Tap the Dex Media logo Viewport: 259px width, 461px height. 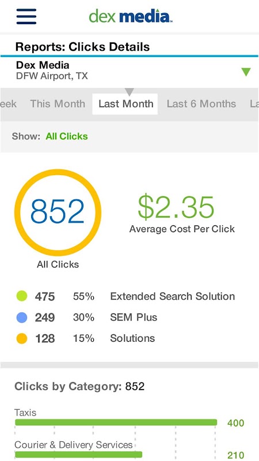pyautogui.click(x=131, y=16)
